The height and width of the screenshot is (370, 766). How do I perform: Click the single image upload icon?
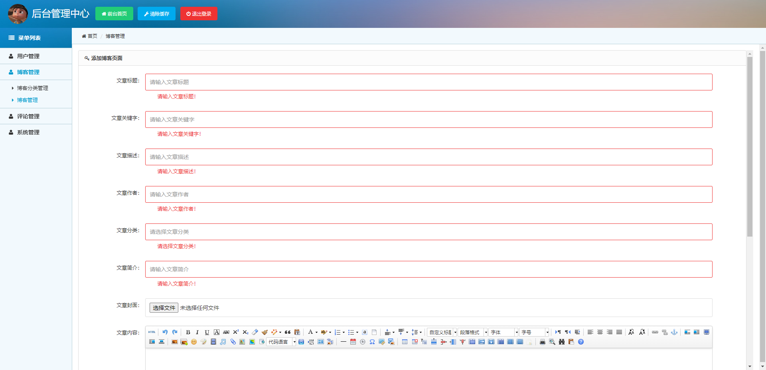click(174, 342)
